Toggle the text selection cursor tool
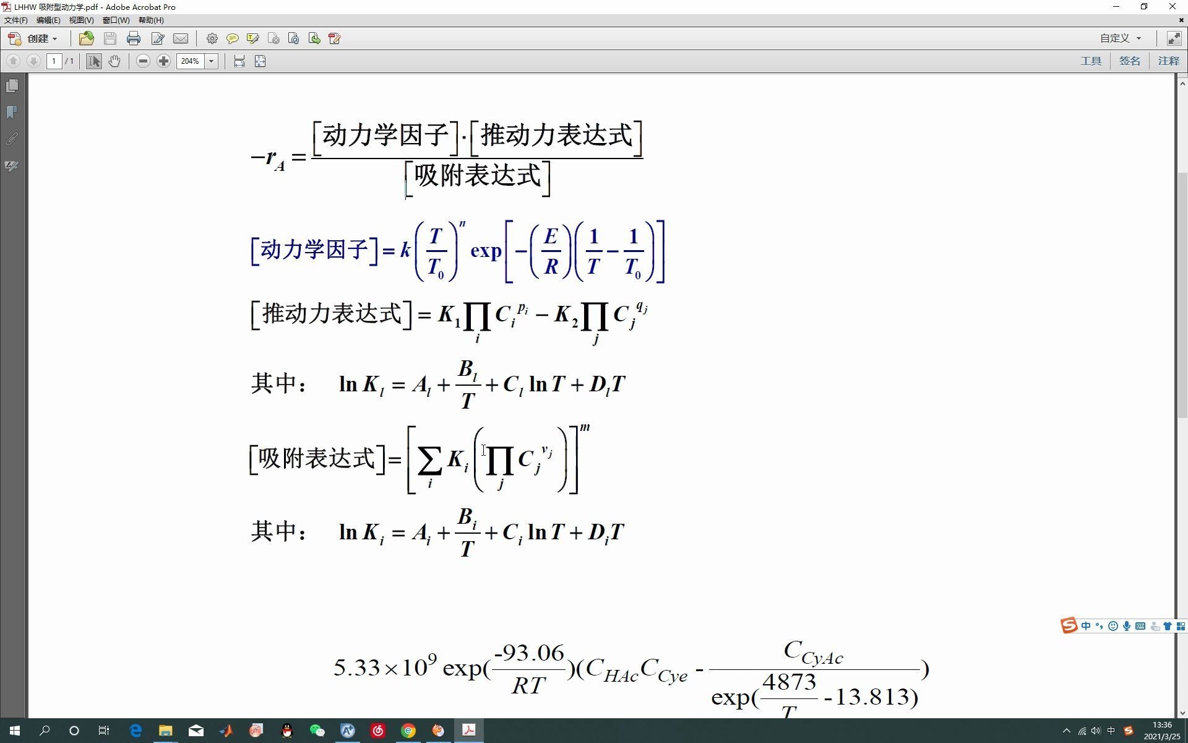Image resolution: width=1188 pixels, height=743 pixels. coord(93,61)
